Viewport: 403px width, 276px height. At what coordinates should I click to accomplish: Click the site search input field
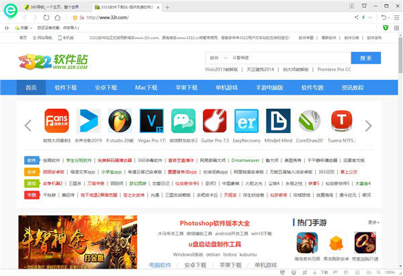point(290,58)
